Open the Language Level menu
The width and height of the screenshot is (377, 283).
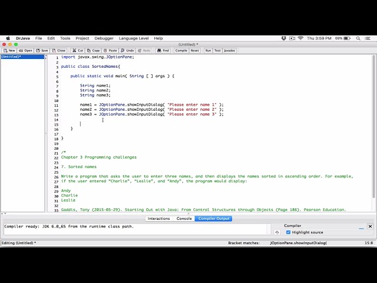pyautogui.click(x=134, y=38)
